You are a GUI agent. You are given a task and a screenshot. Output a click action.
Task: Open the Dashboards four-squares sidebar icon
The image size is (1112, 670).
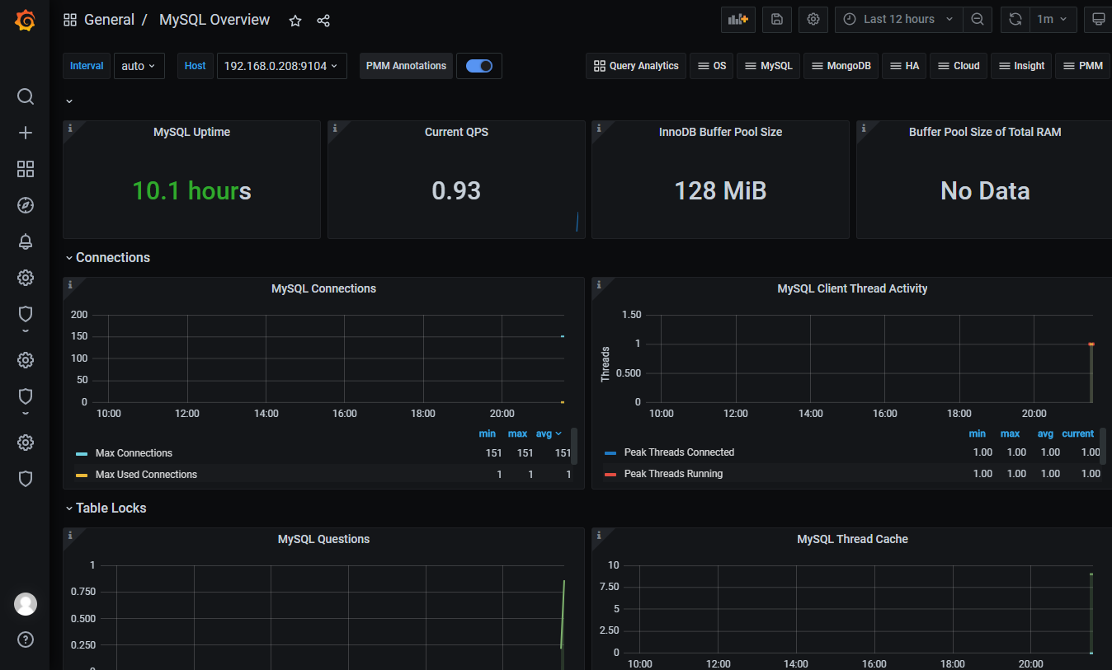tap(26, 169)
